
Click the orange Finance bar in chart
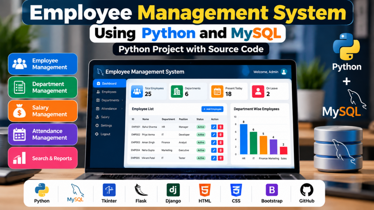point(263,145)
